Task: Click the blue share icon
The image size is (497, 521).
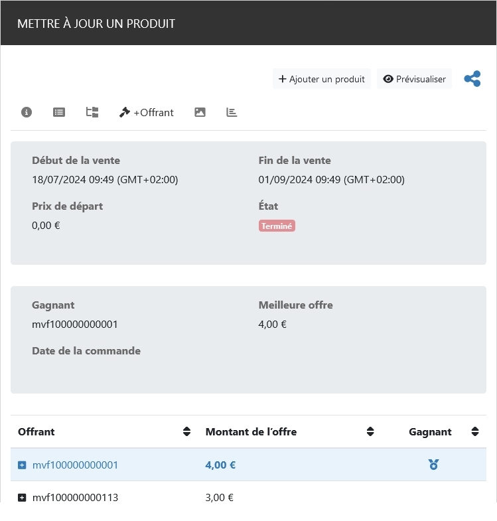Action: [472, 79]
